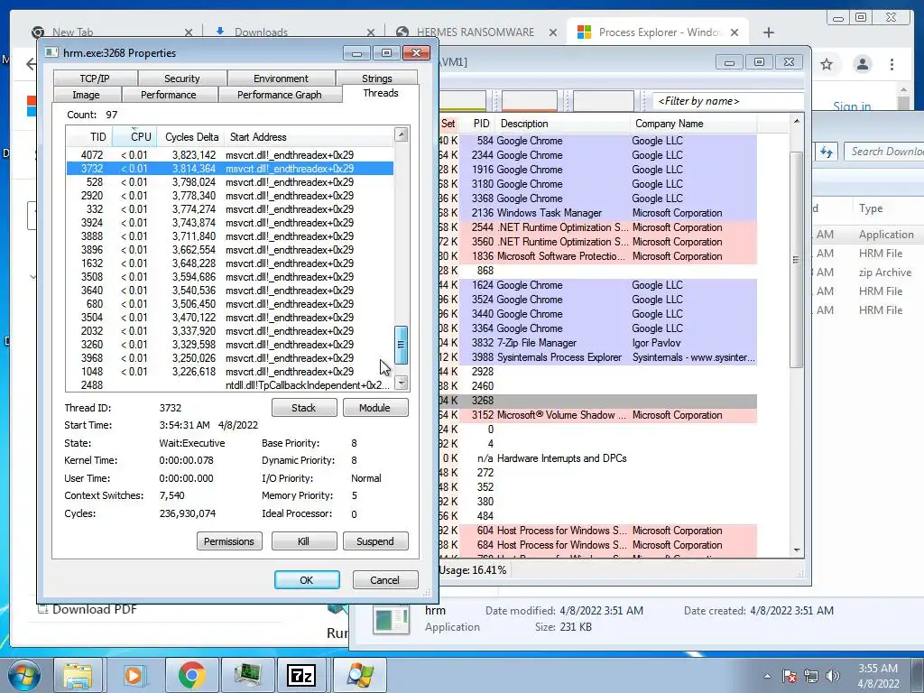The height and width of the screenshot is (693, 924).
Task: Click the Permissions button
Action: (229, 541)
